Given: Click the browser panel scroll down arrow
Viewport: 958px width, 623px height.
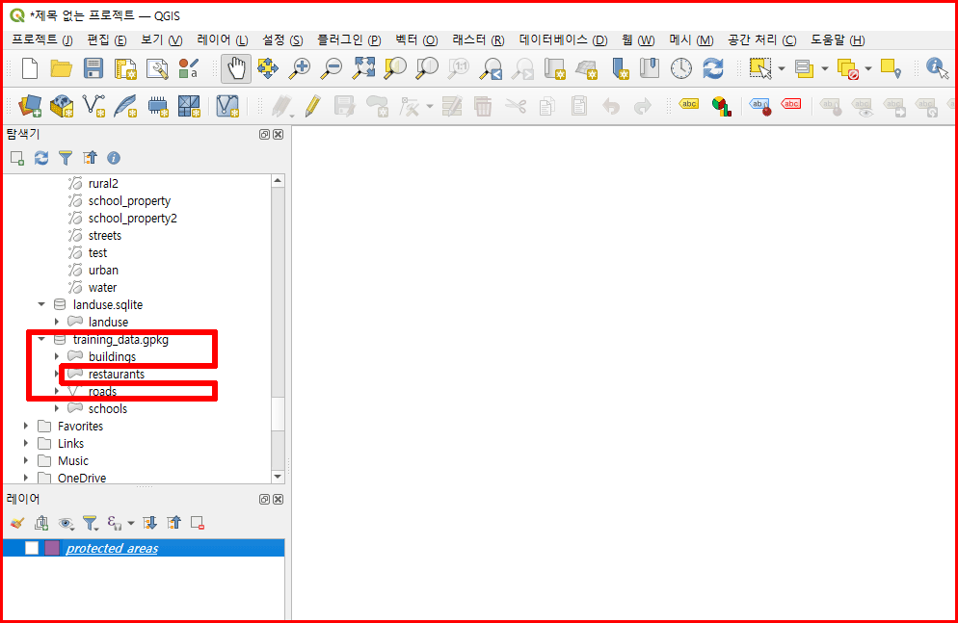Looking at the screenshot, I should 278,477.
